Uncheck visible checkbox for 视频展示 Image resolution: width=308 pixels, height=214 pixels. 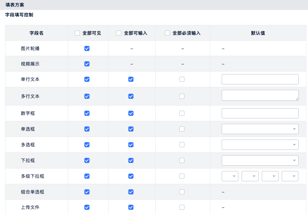coord(87,64)
